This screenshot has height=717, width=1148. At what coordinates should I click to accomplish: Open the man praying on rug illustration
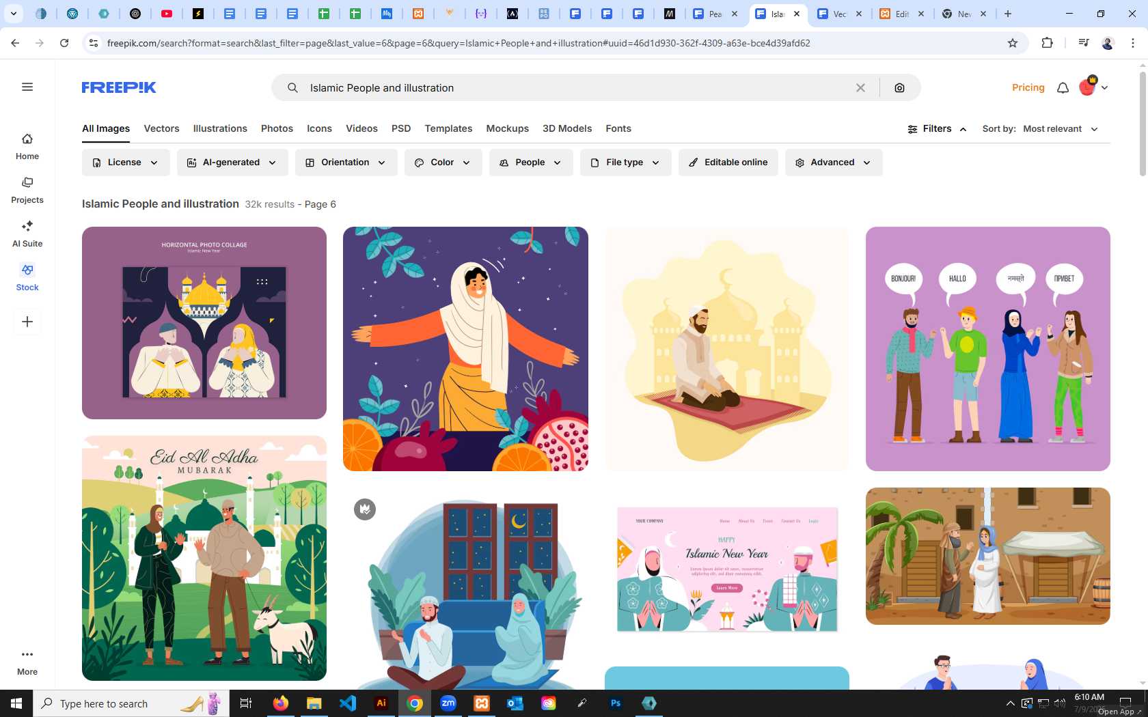click(x=726, y=349)
